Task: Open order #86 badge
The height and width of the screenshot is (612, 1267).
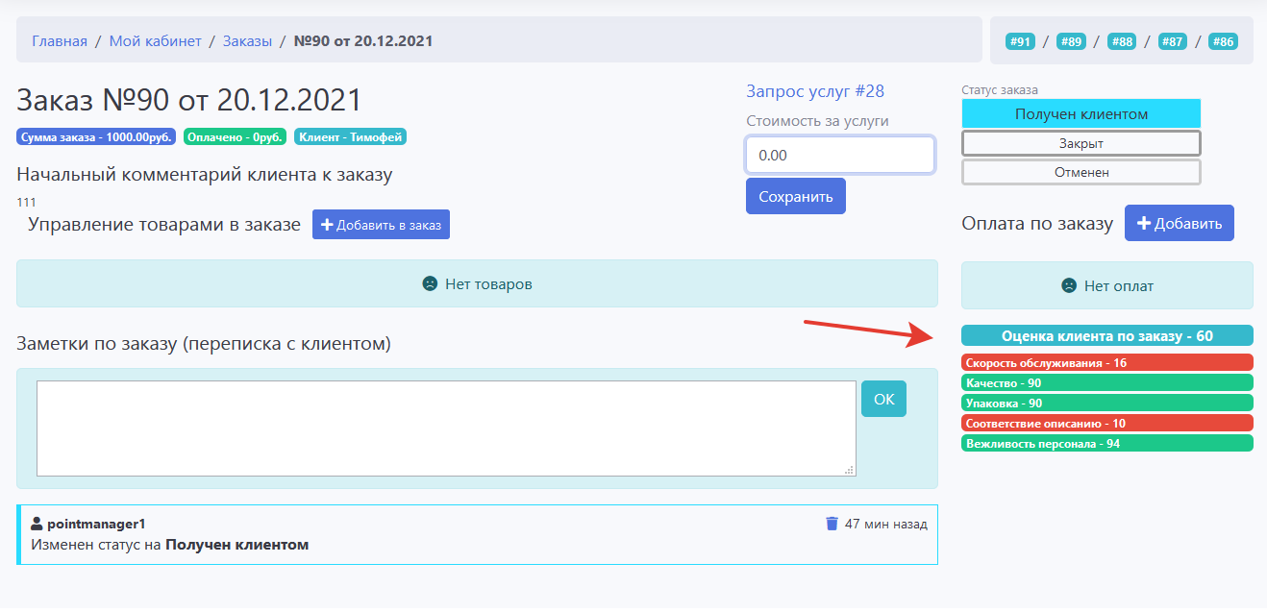Action: (1223, 41)
